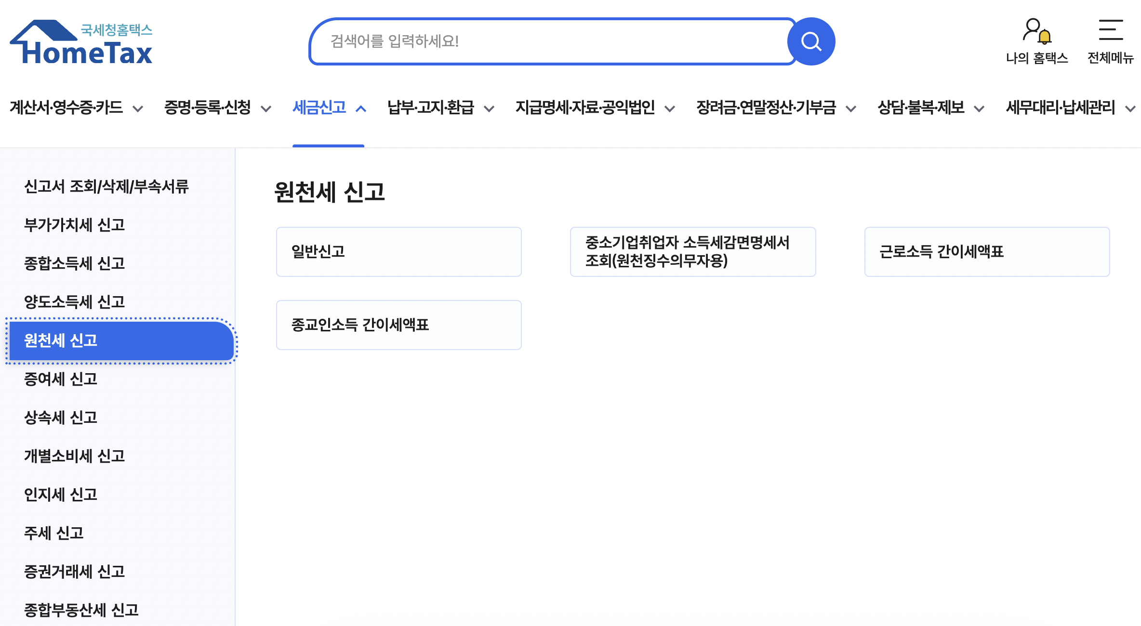Expand the 상담·불복·제보 chevron arrow
The height and width of the screenshot is (626, 1141).
click(979, 109)
